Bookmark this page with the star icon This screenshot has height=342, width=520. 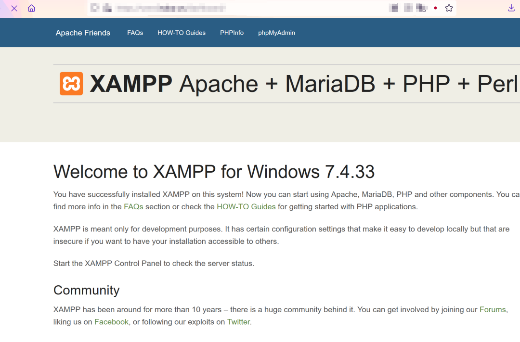click(x=449, y=8)
